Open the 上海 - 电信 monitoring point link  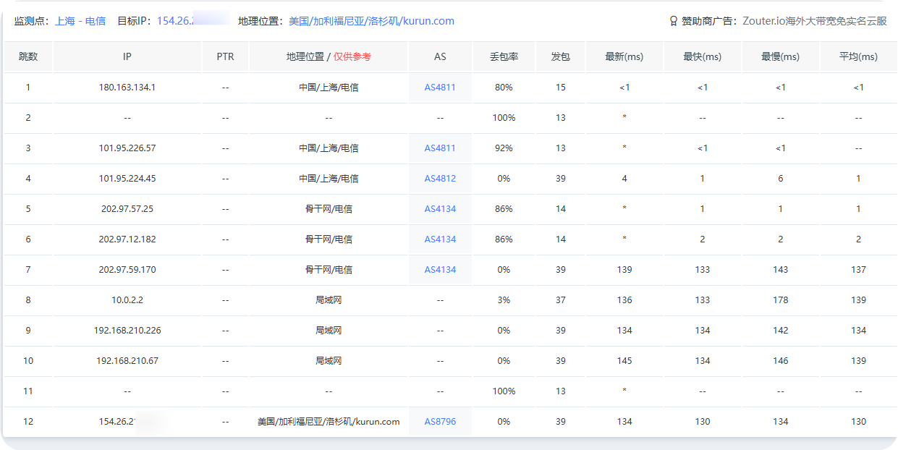pyautogui.click(x=80, y=21)
